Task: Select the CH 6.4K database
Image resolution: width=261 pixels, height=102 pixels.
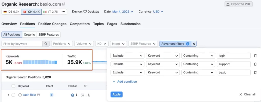Action: pyautogui.click(x=31, y=12)
